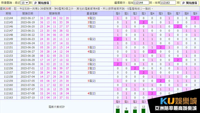Click number 16 in row 112161
The height and width of the screenshot is (113, 200).
[48, 89]
